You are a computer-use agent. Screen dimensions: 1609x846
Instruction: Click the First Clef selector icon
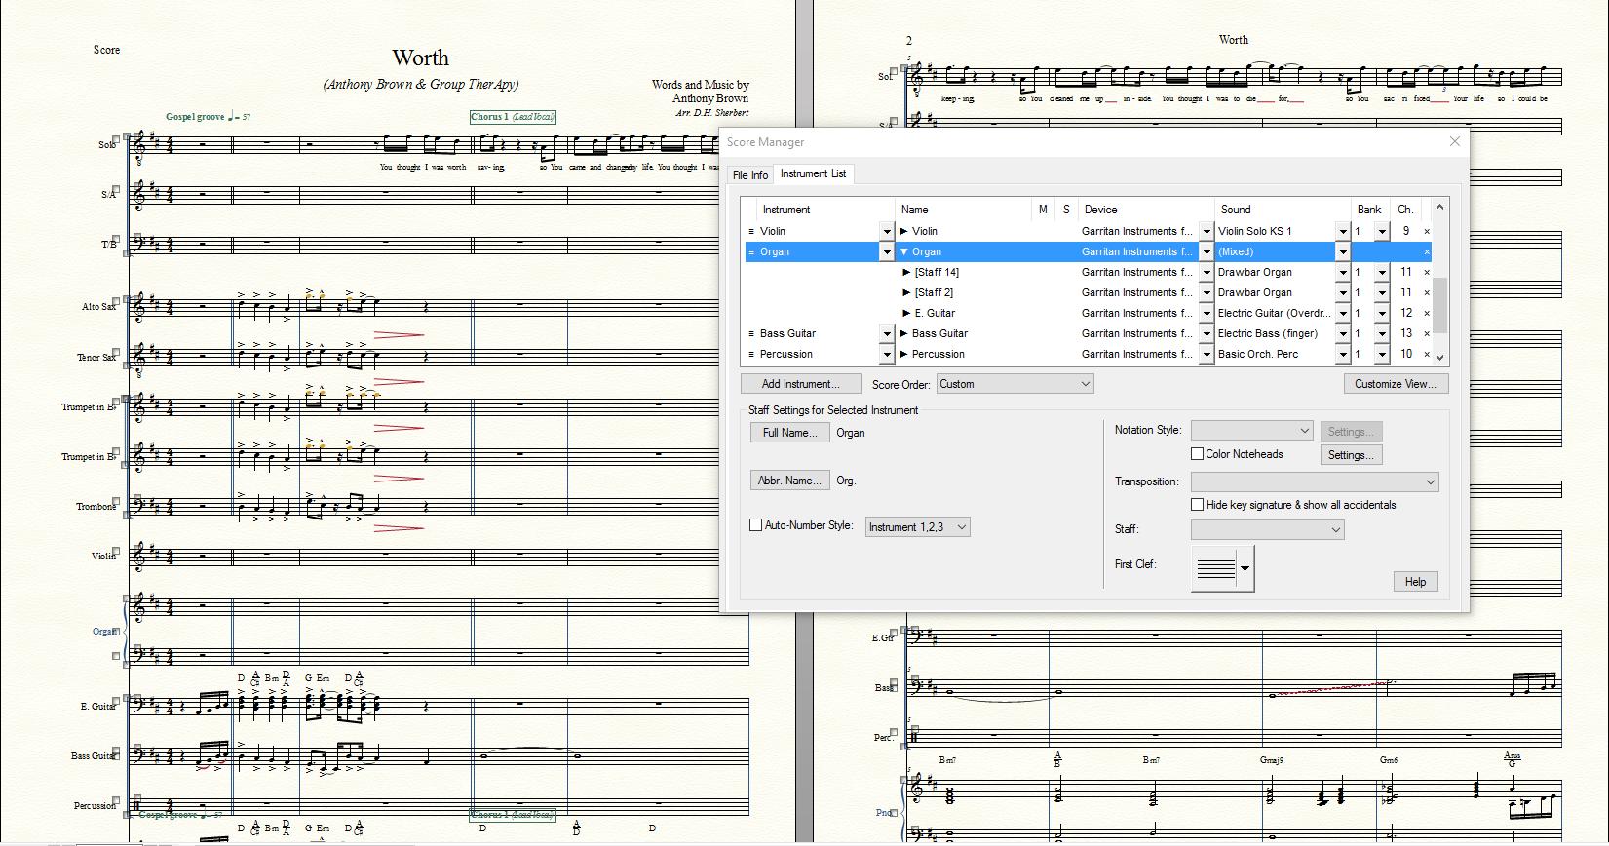(1222, 568)
